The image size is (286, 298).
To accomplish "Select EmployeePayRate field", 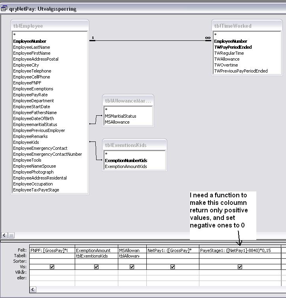I will pyautogui.click(x=50, y=95).
